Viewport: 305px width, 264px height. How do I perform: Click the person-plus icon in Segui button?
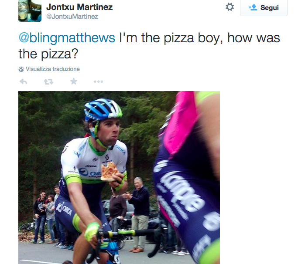pos(253,8)
